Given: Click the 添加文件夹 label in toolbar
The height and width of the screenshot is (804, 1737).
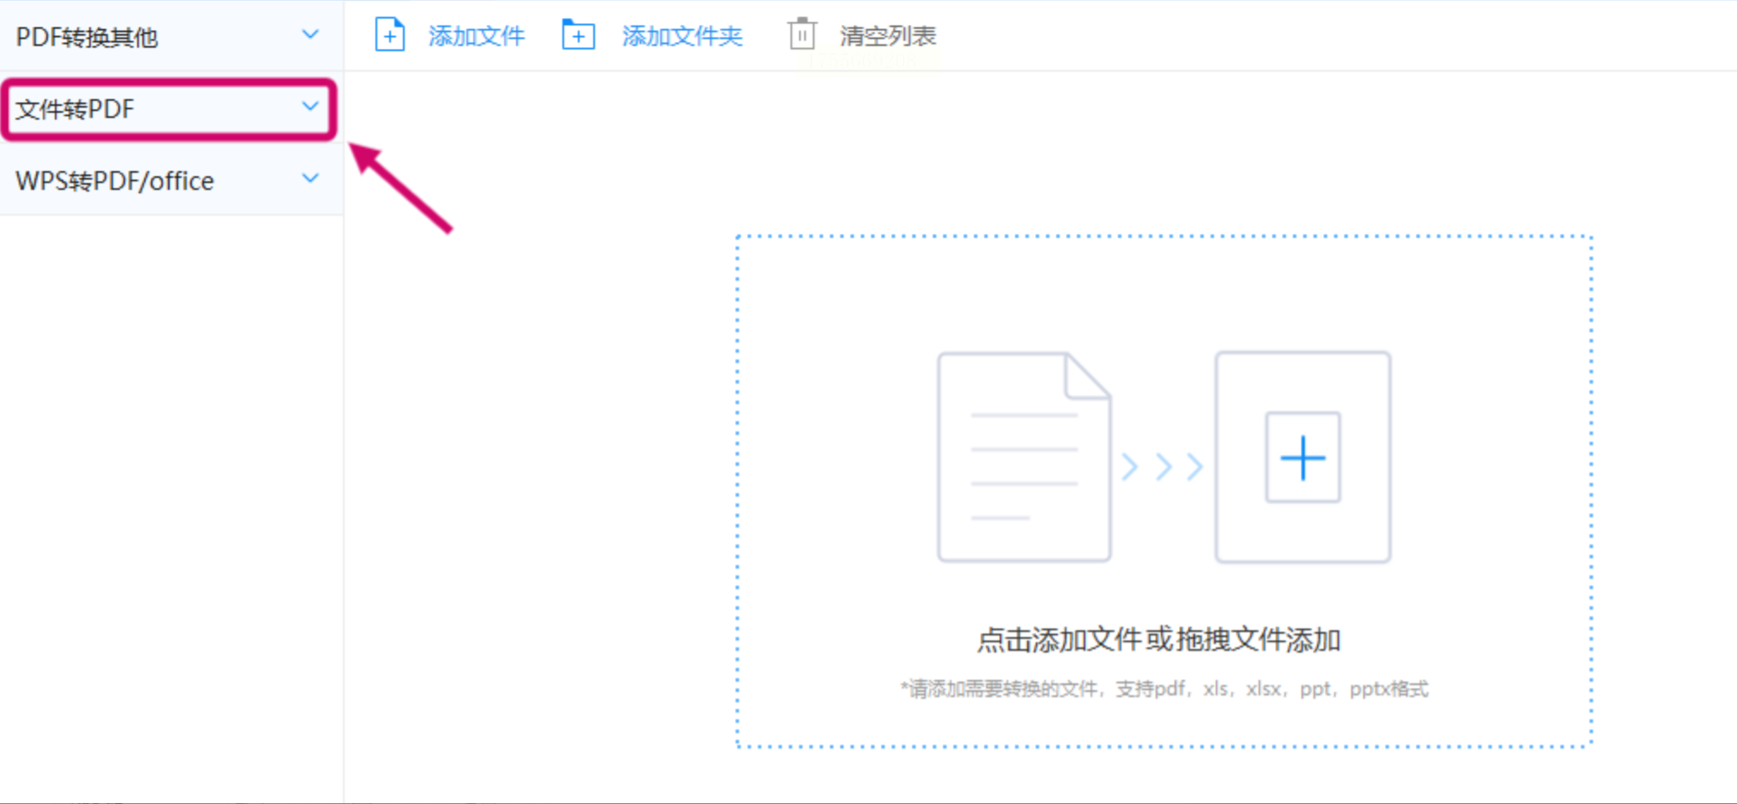Looking at the screenshot, I should (682, 36).
